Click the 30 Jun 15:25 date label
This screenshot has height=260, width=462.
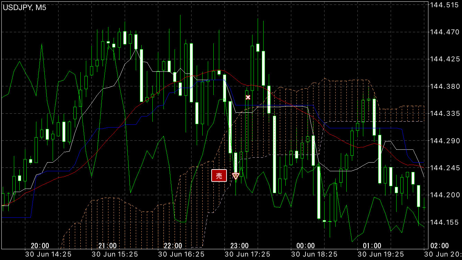click(x=115, y=254)
